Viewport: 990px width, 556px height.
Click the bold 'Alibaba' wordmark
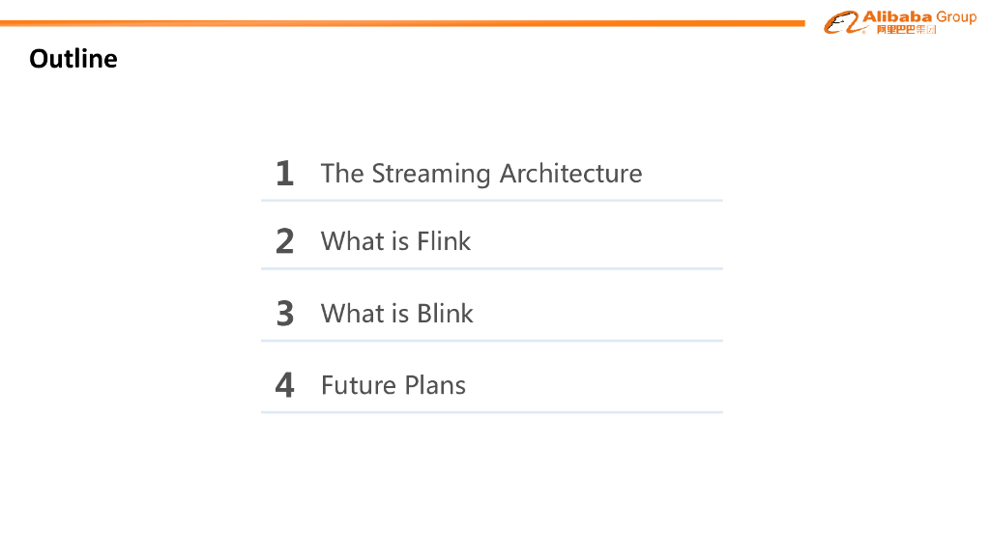pyautogui.click(x=896, y=16)
